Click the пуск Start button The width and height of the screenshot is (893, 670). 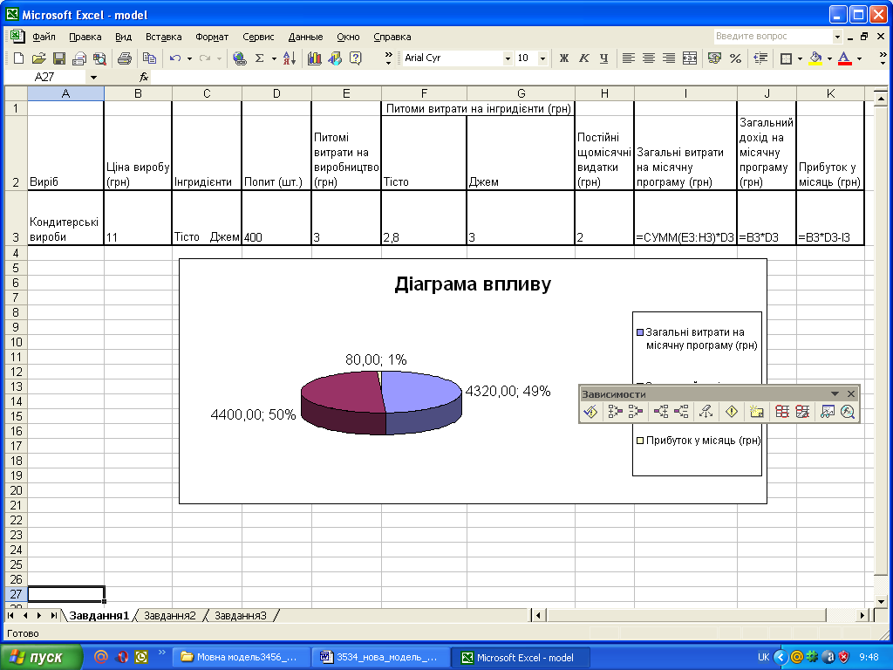(x=40, y=657)
